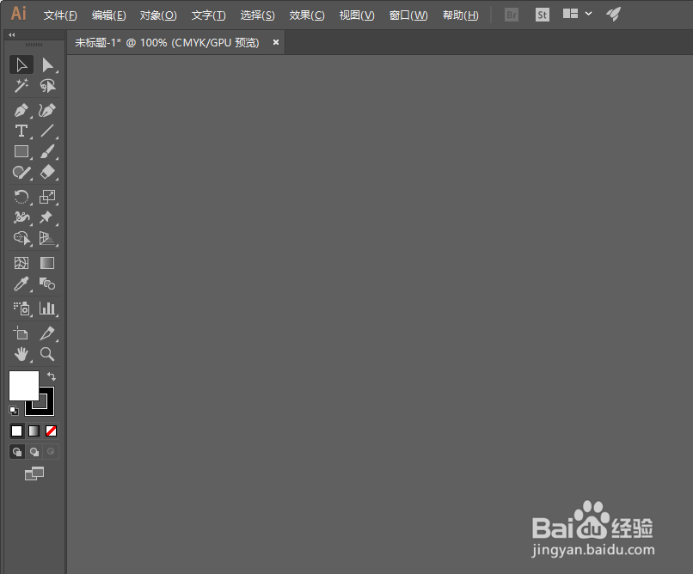The height and width of the screenshot is (574, 693).
Task: Select the Puppet Warp pin tool
Action: click(x=47, y=217)
